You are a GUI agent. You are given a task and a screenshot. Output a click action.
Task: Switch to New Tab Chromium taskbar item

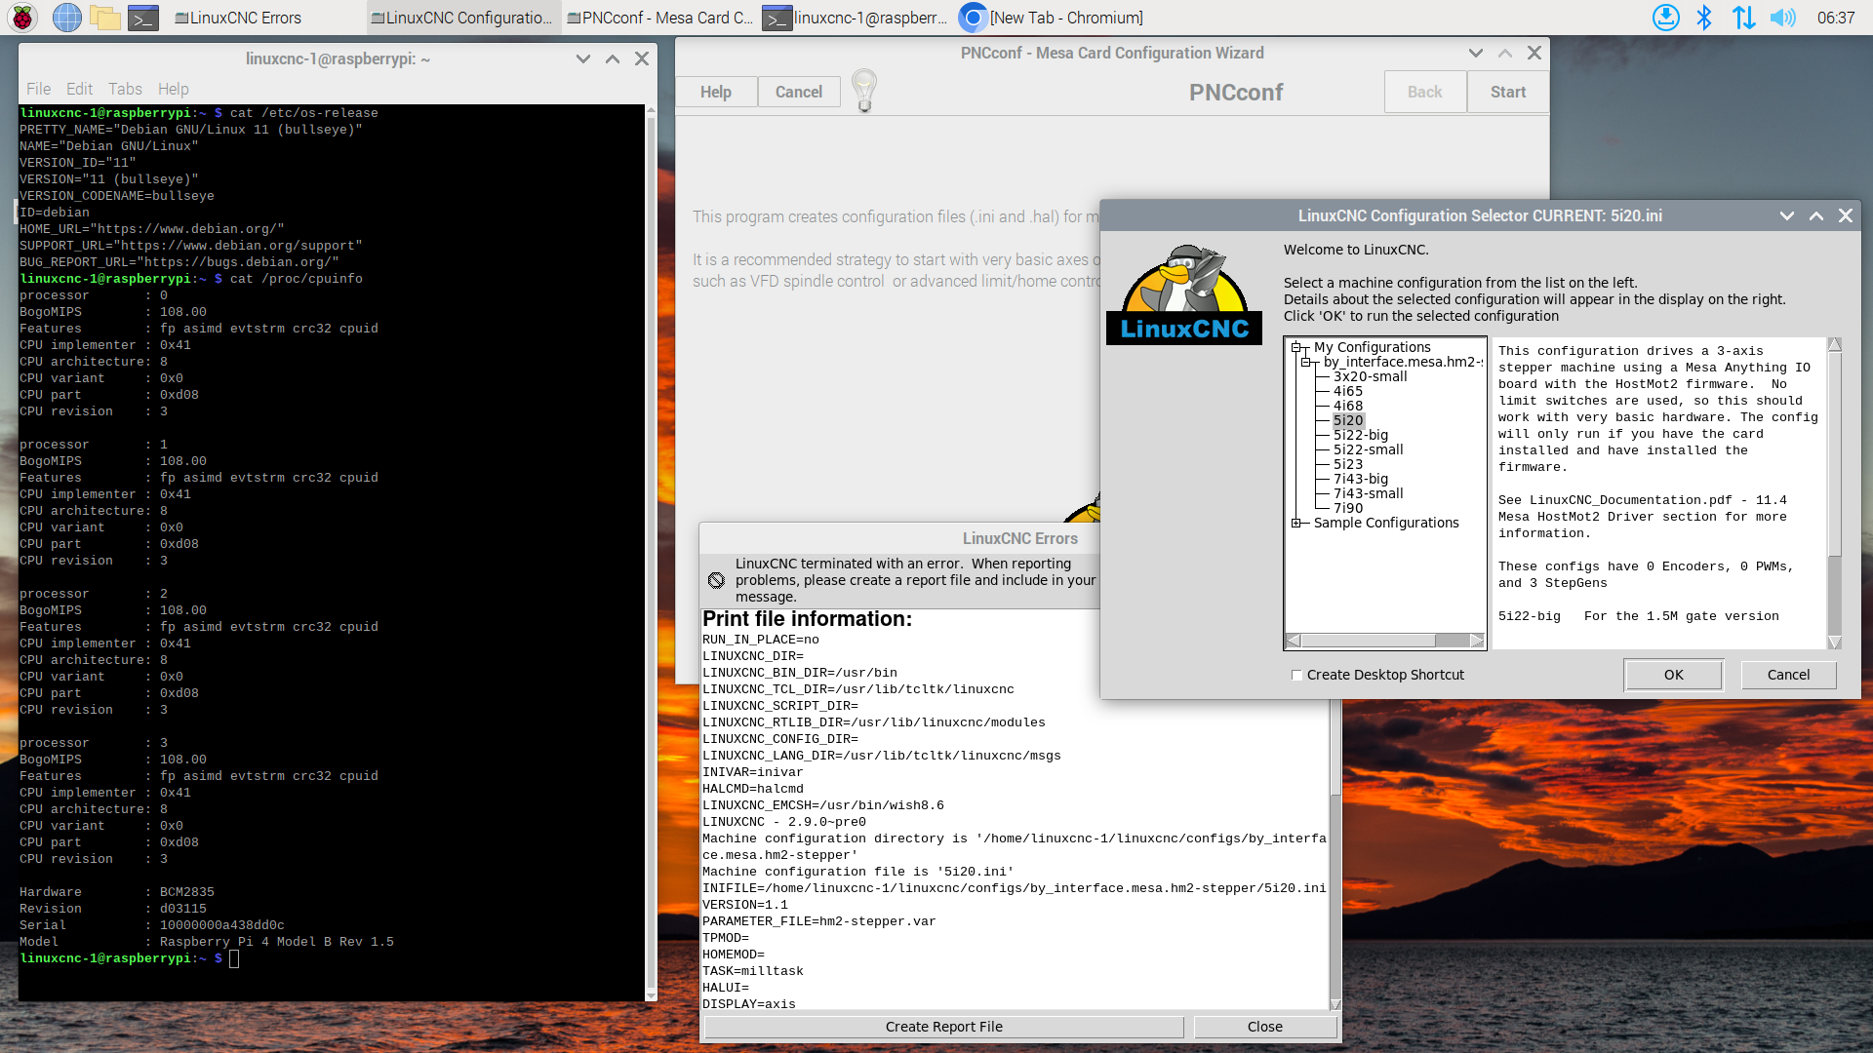click(1052, 18)
